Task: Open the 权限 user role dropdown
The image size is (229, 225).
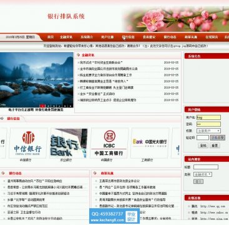Action: (208, 131)
